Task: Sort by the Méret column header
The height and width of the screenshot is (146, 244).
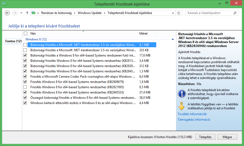Action: tap(147, 34)
